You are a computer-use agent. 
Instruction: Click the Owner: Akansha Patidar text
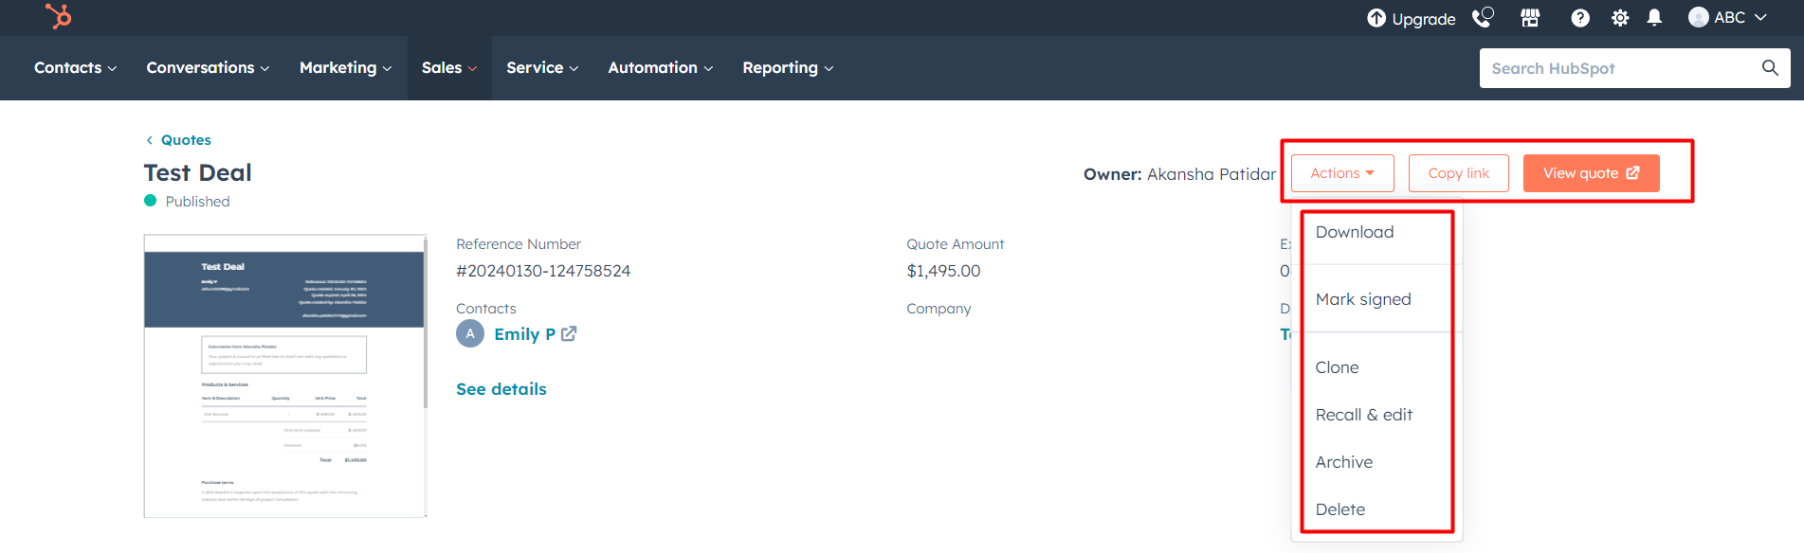tap(1179, 174)
